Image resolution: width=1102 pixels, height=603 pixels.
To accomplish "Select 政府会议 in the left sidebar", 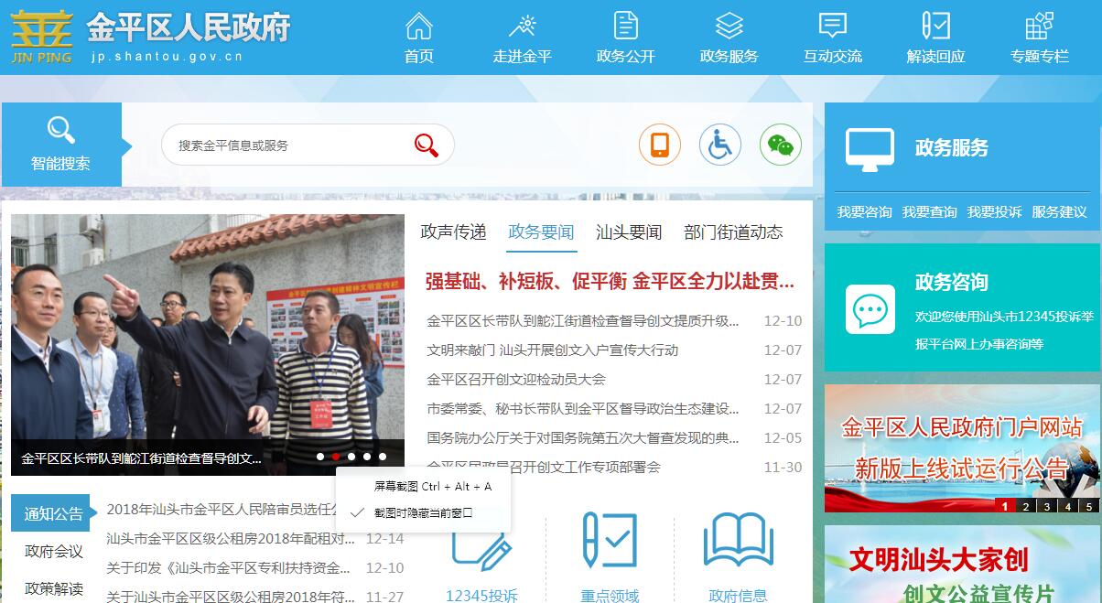I will click(54, 552).
